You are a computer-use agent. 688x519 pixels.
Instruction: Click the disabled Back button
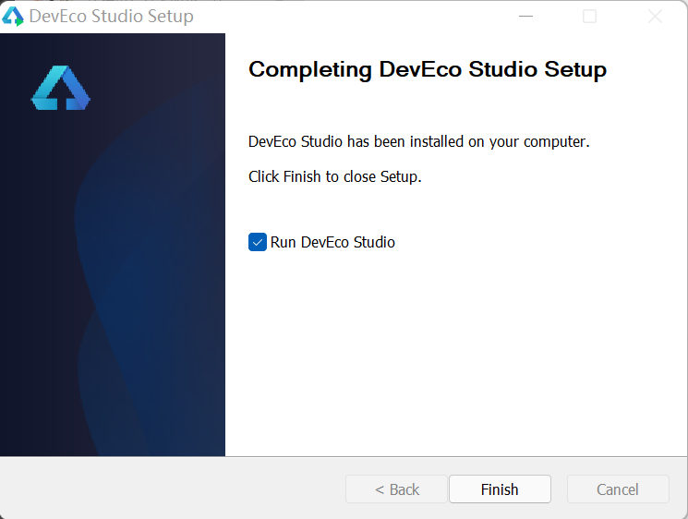click(397, 489)
